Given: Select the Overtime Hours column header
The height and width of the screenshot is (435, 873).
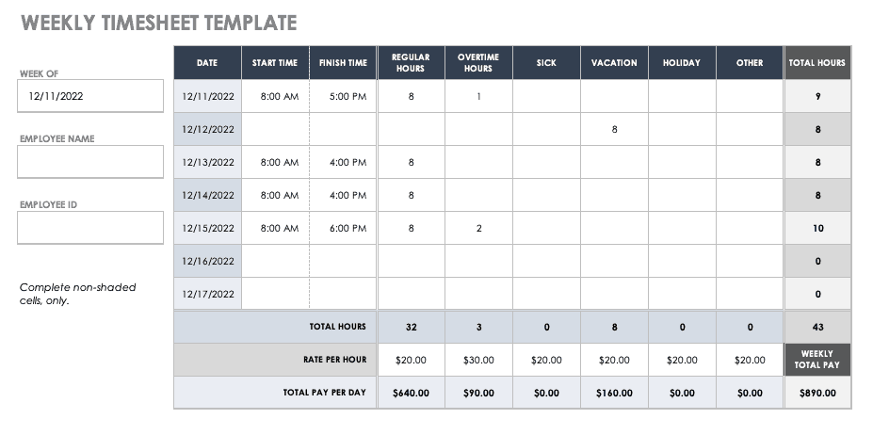Looking at the screenshot, I should click(x=478, y=63).
